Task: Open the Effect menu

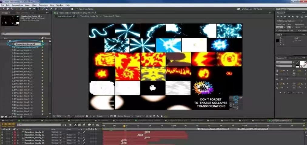Action: click(x=34, y=5)
